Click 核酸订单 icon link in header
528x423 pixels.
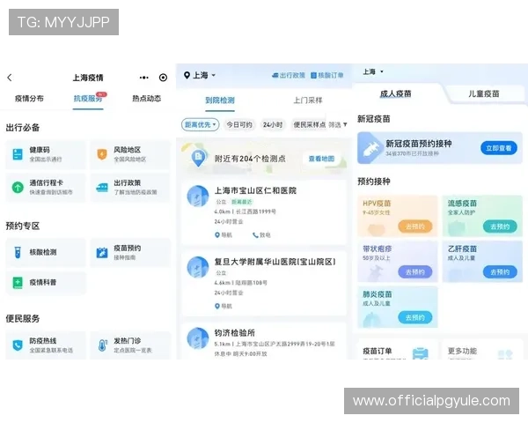pyautogui.click(x=326, y=75)
